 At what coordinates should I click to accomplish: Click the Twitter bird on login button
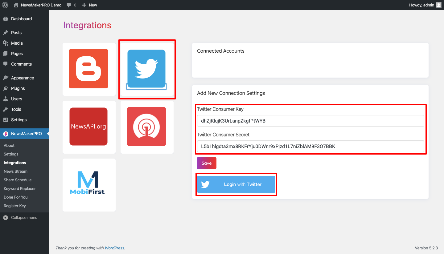click(205, 184)
